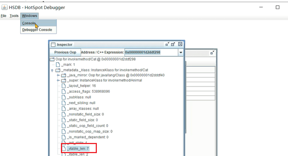Click the folder icon for _java_mirror
This screenshot has height=156, width=288.
coord(64,75)
